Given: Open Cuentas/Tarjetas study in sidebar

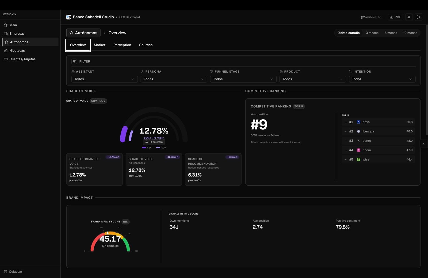Looking at the screenshot, I should tap(22, 59).
